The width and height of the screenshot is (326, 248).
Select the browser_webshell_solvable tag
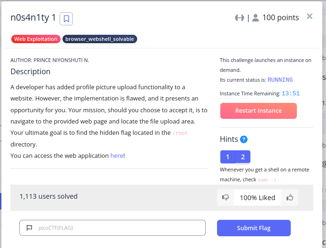(100, 39)
